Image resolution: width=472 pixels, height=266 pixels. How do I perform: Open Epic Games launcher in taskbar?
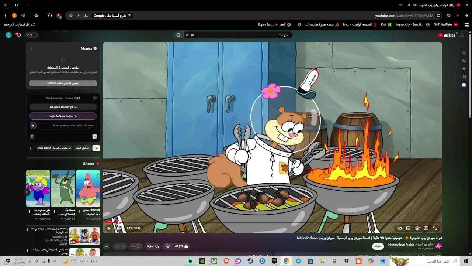point(274,261)
